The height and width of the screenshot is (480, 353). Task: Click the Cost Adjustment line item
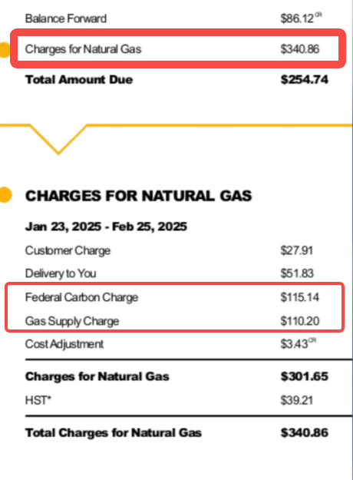click(64, 344)
